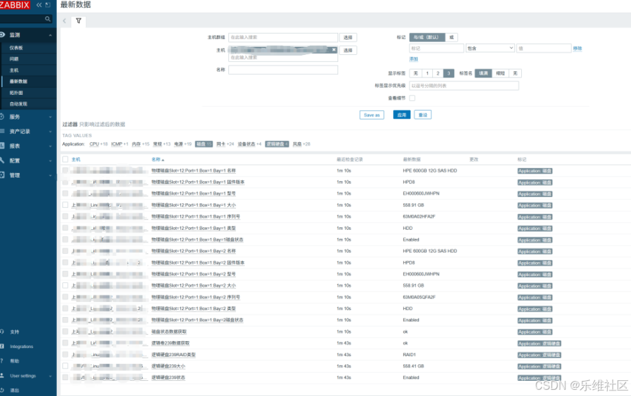Set 显示标签 count to 1
This screenshot has width=631, height=396.
(x=427, y=73)
